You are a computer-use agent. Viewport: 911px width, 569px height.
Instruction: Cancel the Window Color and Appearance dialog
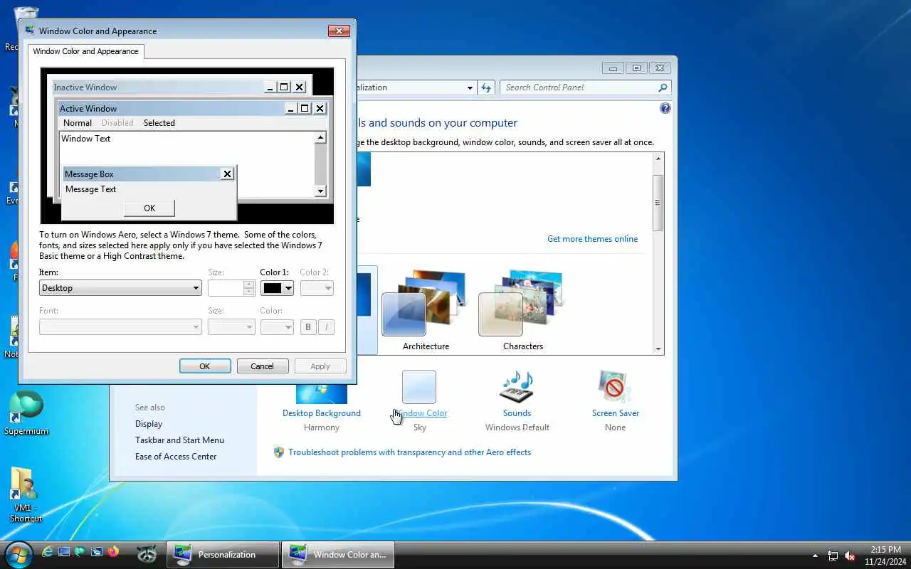[262, 366]
